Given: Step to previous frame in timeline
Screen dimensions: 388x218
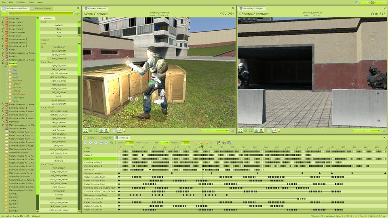Looking at the screenshot, I should coord(91,143).
